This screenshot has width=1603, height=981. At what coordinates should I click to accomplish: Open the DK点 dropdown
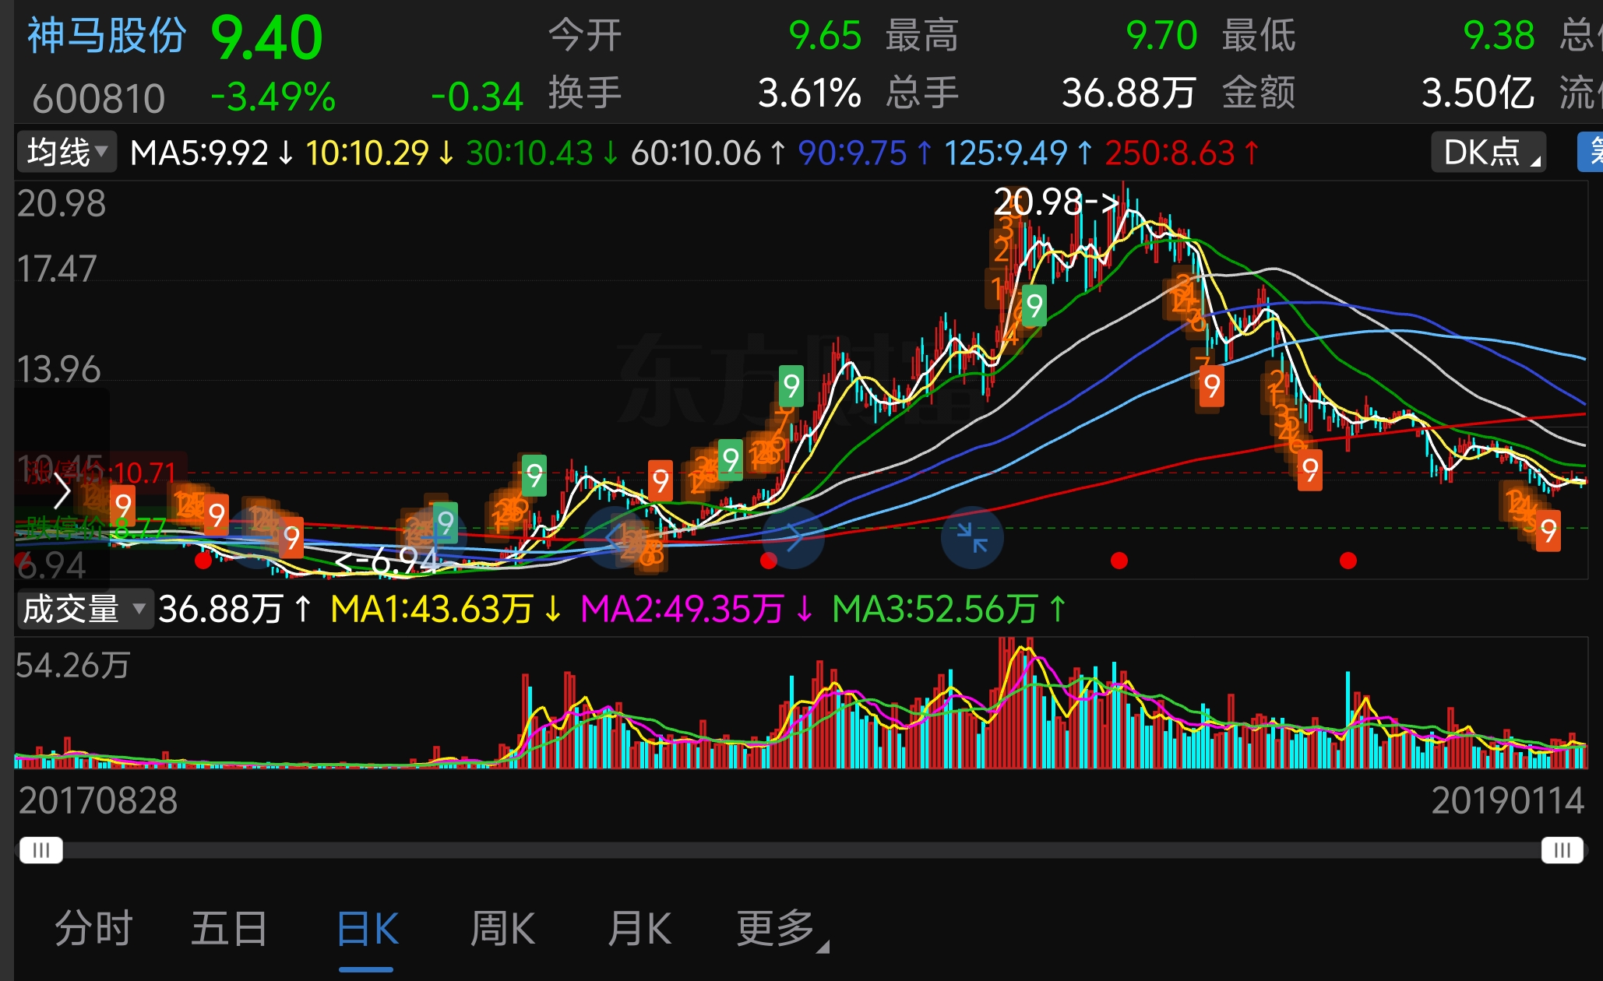click(x=1488, y=152)
